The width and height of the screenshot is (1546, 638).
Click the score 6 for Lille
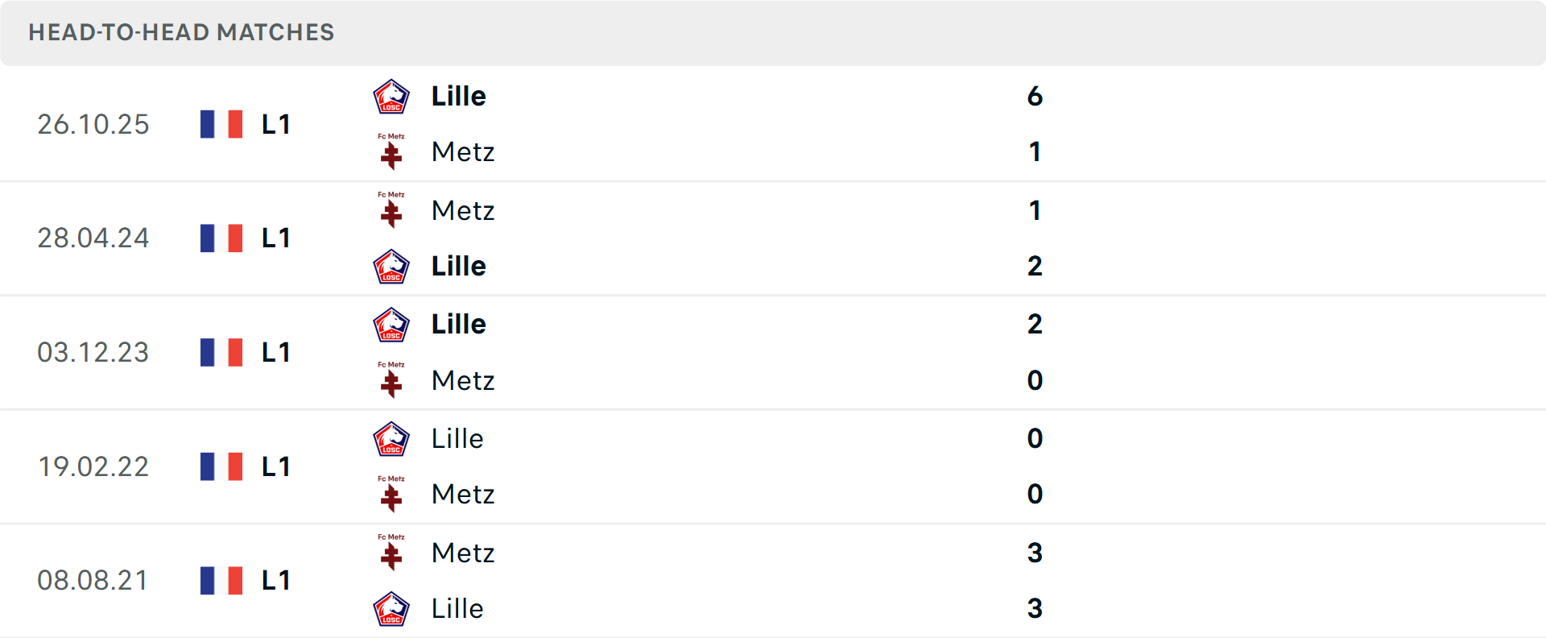[x=1035, y=96]
